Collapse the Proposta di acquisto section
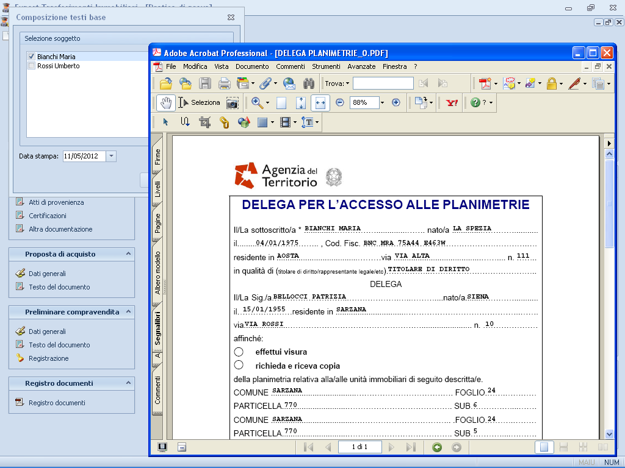This screenshot has width=625, height=468. [x=128, y=253]
